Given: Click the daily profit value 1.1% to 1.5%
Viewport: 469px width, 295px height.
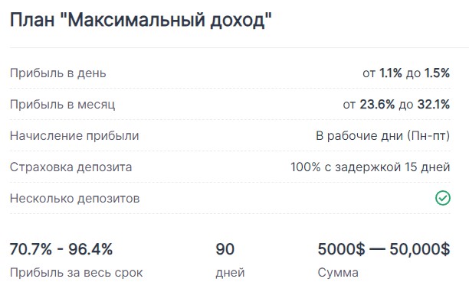Looking at the screenshot, I should point(406,73).
